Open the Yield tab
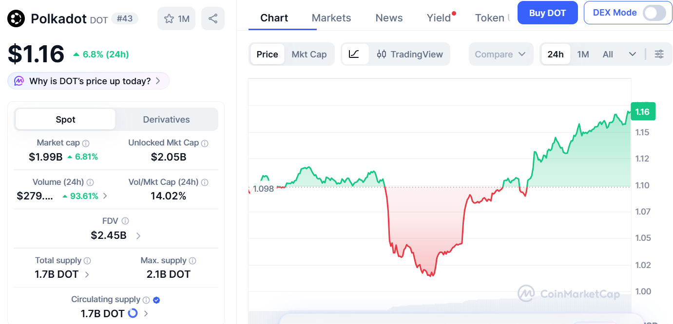 439,18
